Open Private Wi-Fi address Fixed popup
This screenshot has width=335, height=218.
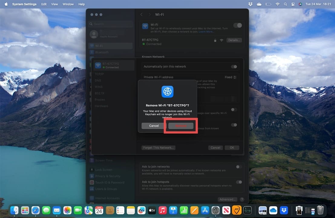point(230,77)
